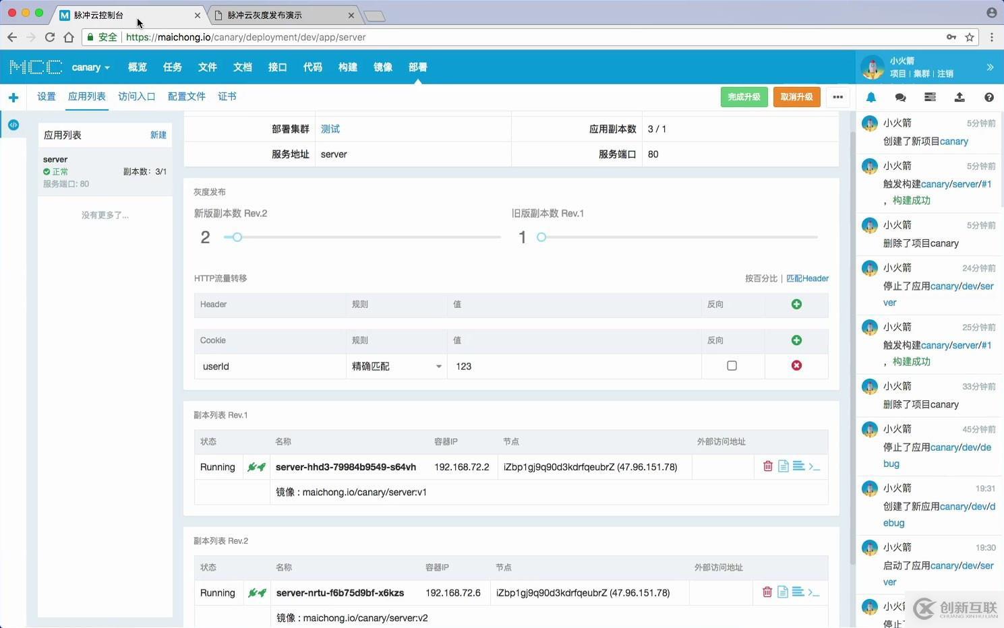Screen dimensions: 1004x628
Task: Switch to the 访问入口 sub-tab
Action: [137, 96]
